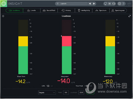Click the -14.2 Short Term readout
Image resolution: width=133 pixels, height=99 pixels.
coord(21,81)
